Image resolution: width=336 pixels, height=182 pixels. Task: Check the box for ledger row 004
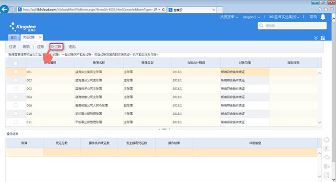[16, 97]
